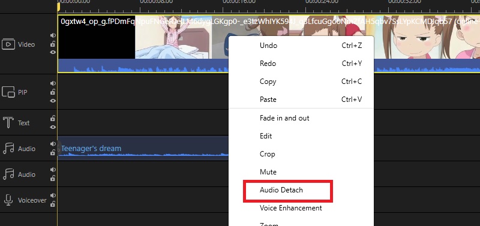The width and height of the screenshot is (480, 226).
Task: Click the girl-stretching-in-bed clip thumbnail
Action: [x=173, y=37]
